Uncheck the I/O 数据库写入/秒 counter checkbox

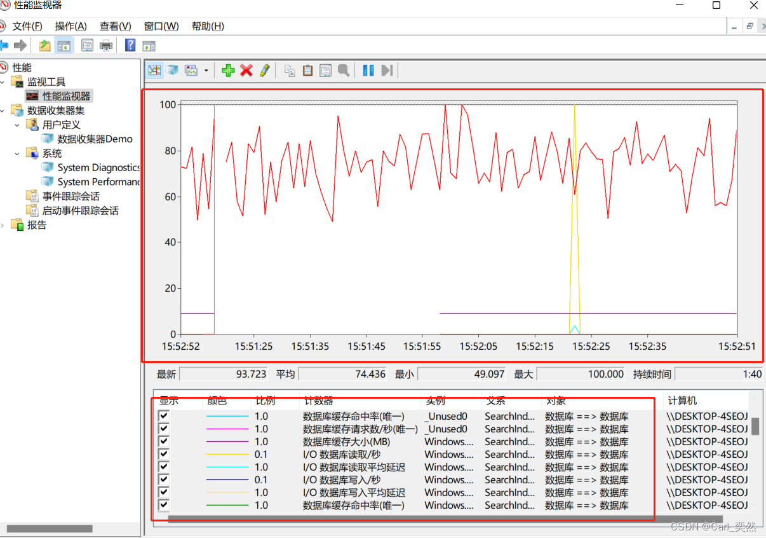[x=164, y=479]
